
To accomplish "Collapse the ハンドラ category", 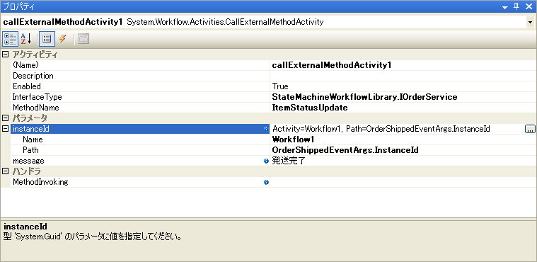I will 5,171.
